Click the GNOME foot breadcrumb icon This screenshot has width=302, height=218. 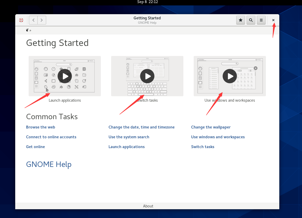[27, 30]
